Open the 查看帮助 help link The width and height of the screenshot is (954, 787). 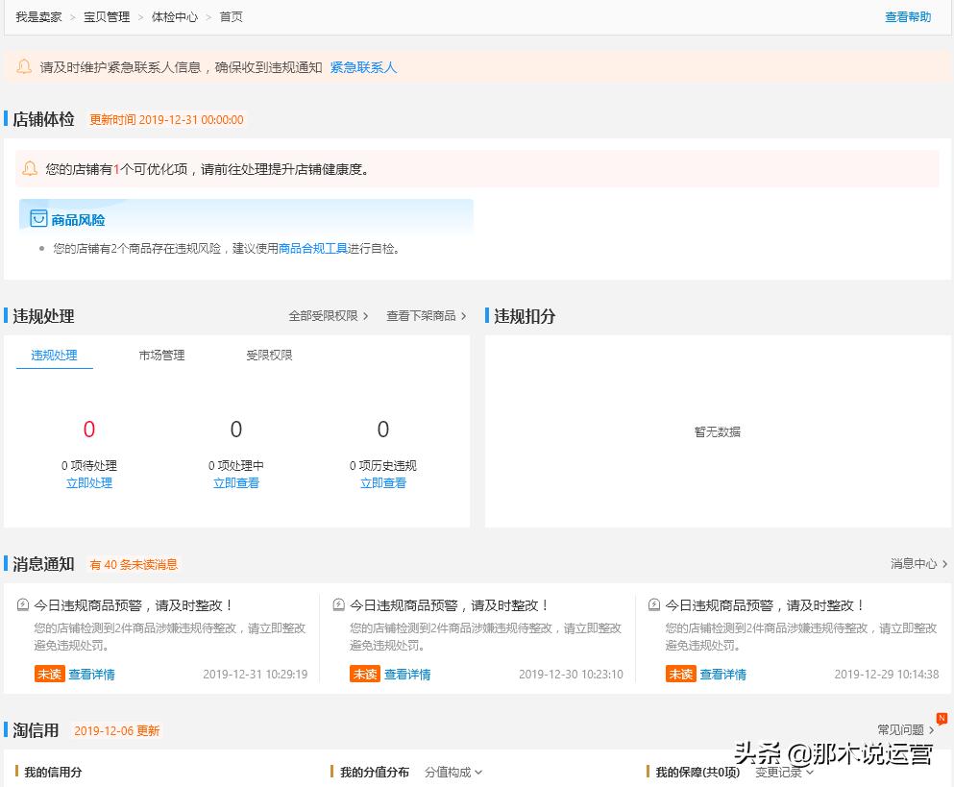click(907, 16)
